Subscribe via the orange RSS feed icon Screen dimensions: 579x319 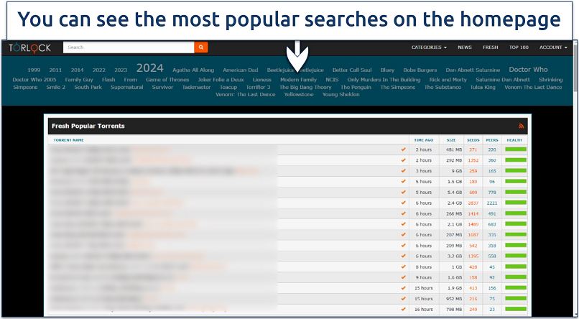(521, 126)
